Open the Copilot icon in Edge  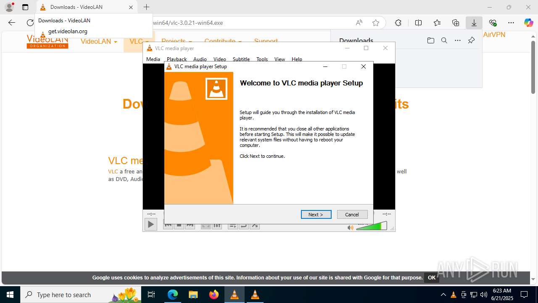click(529, 23)
